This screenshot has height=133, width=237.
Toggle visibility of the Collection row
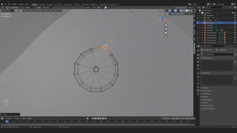235,13
